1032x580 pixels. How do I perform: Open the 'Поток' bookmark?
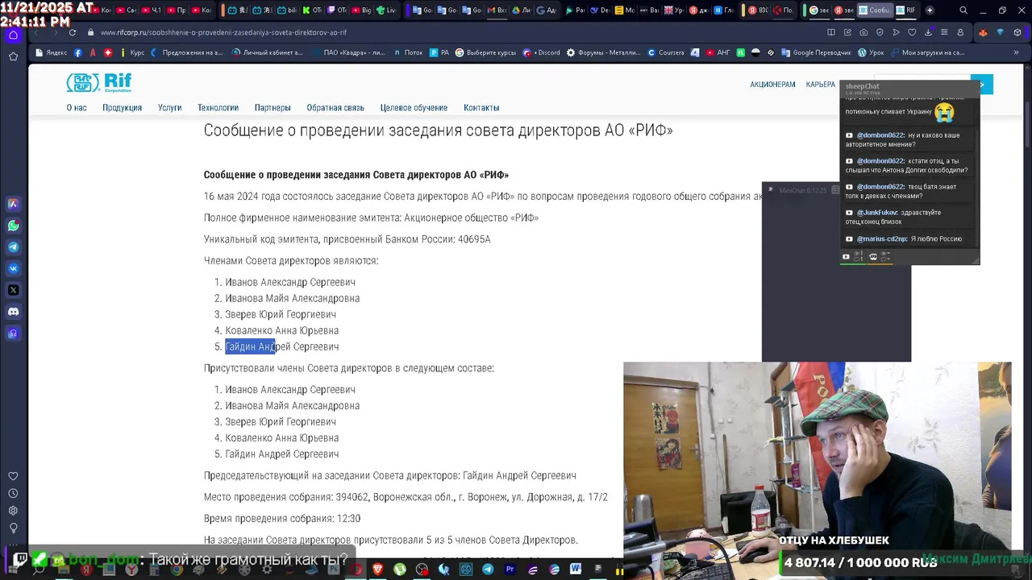click(408, 52)
